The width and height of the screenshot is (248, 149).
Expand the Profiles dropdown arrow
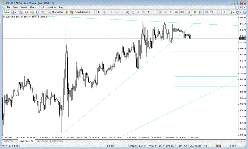click(x=16, y=12)
